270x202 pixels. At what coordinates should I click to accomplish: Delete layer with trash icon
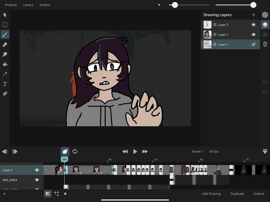pyautogui.click(x=265, y=44)
